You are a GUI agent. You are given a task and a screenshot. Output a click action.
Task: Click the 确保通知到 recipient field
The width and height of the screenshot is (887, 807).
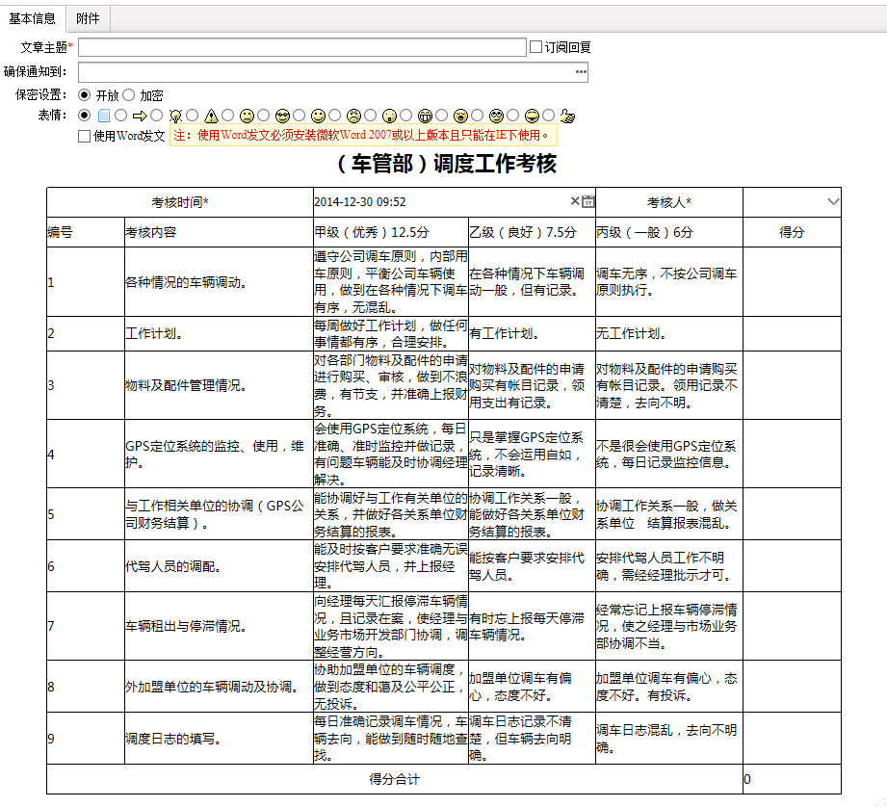click(332, 72)
